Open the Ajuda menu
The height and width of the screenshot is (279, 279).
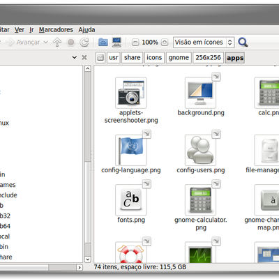(86, 30)
